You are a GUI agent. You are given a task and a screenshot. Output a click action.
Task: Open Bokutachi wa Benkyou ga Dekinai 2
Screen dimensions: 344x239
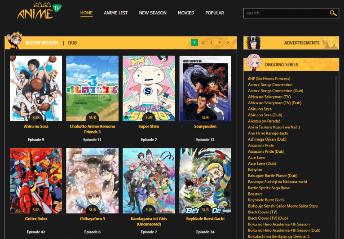point(278,236)
